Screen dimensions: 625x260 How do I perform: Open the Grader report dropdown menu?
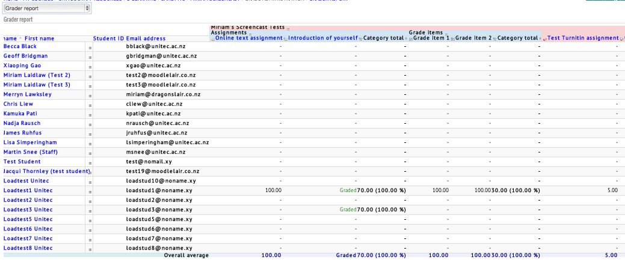(x=47, y=8)
